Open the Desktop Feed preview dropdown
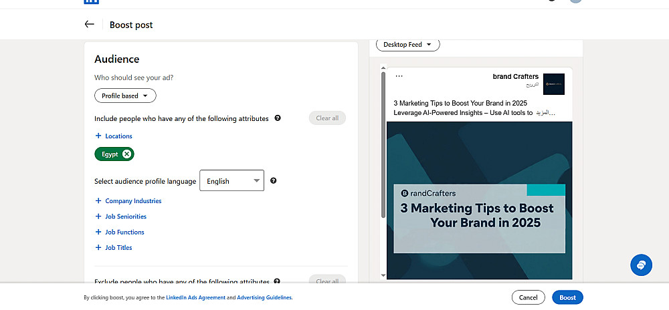Viewport: 669px width, 310px height. pyautogui.click(x=407, y=45)
